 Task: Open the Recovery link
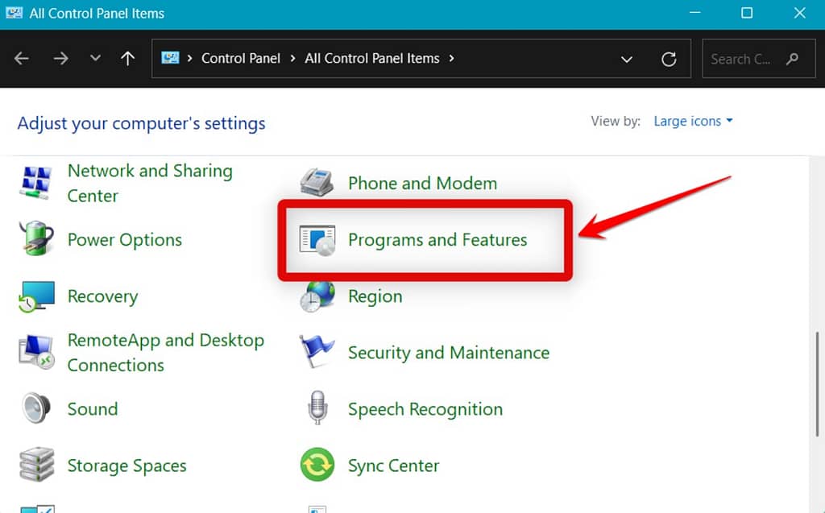[102, 296]
